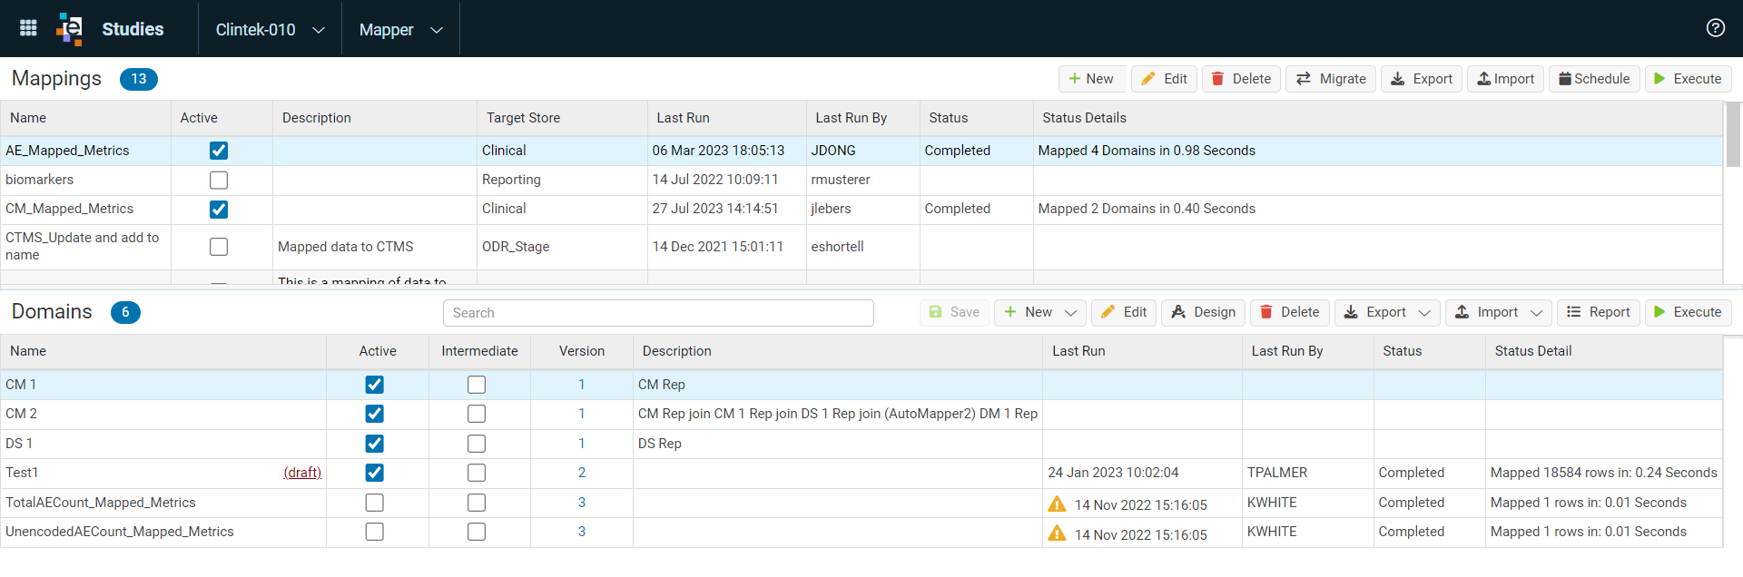Open version 3 link for UnencodedAECount_Mapped_Metrics
This screenshot has height=577, width=1743.
click(x=582, y=532)
